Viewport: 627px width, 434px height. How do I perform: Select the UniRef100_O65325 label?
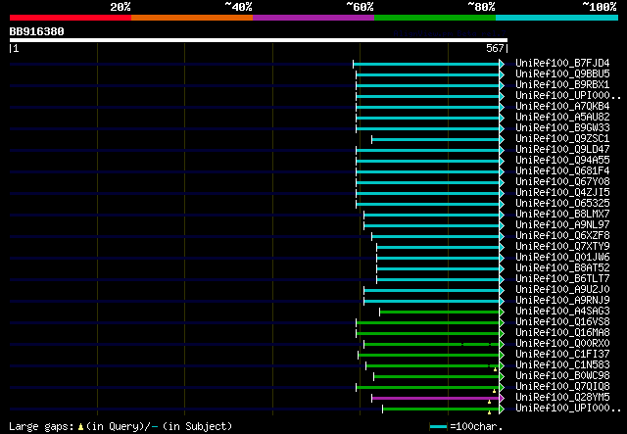[x=562, y=204]
